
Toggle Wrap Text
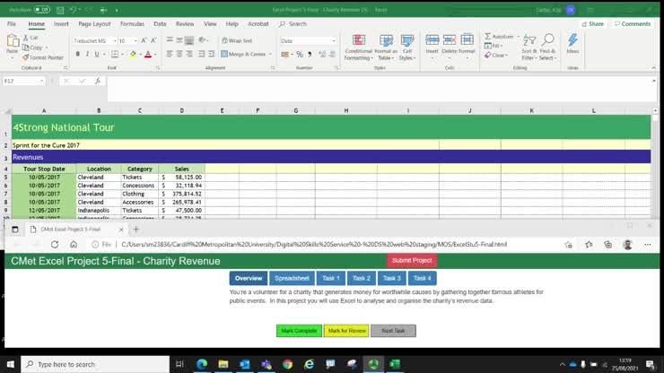coord(237,40)
